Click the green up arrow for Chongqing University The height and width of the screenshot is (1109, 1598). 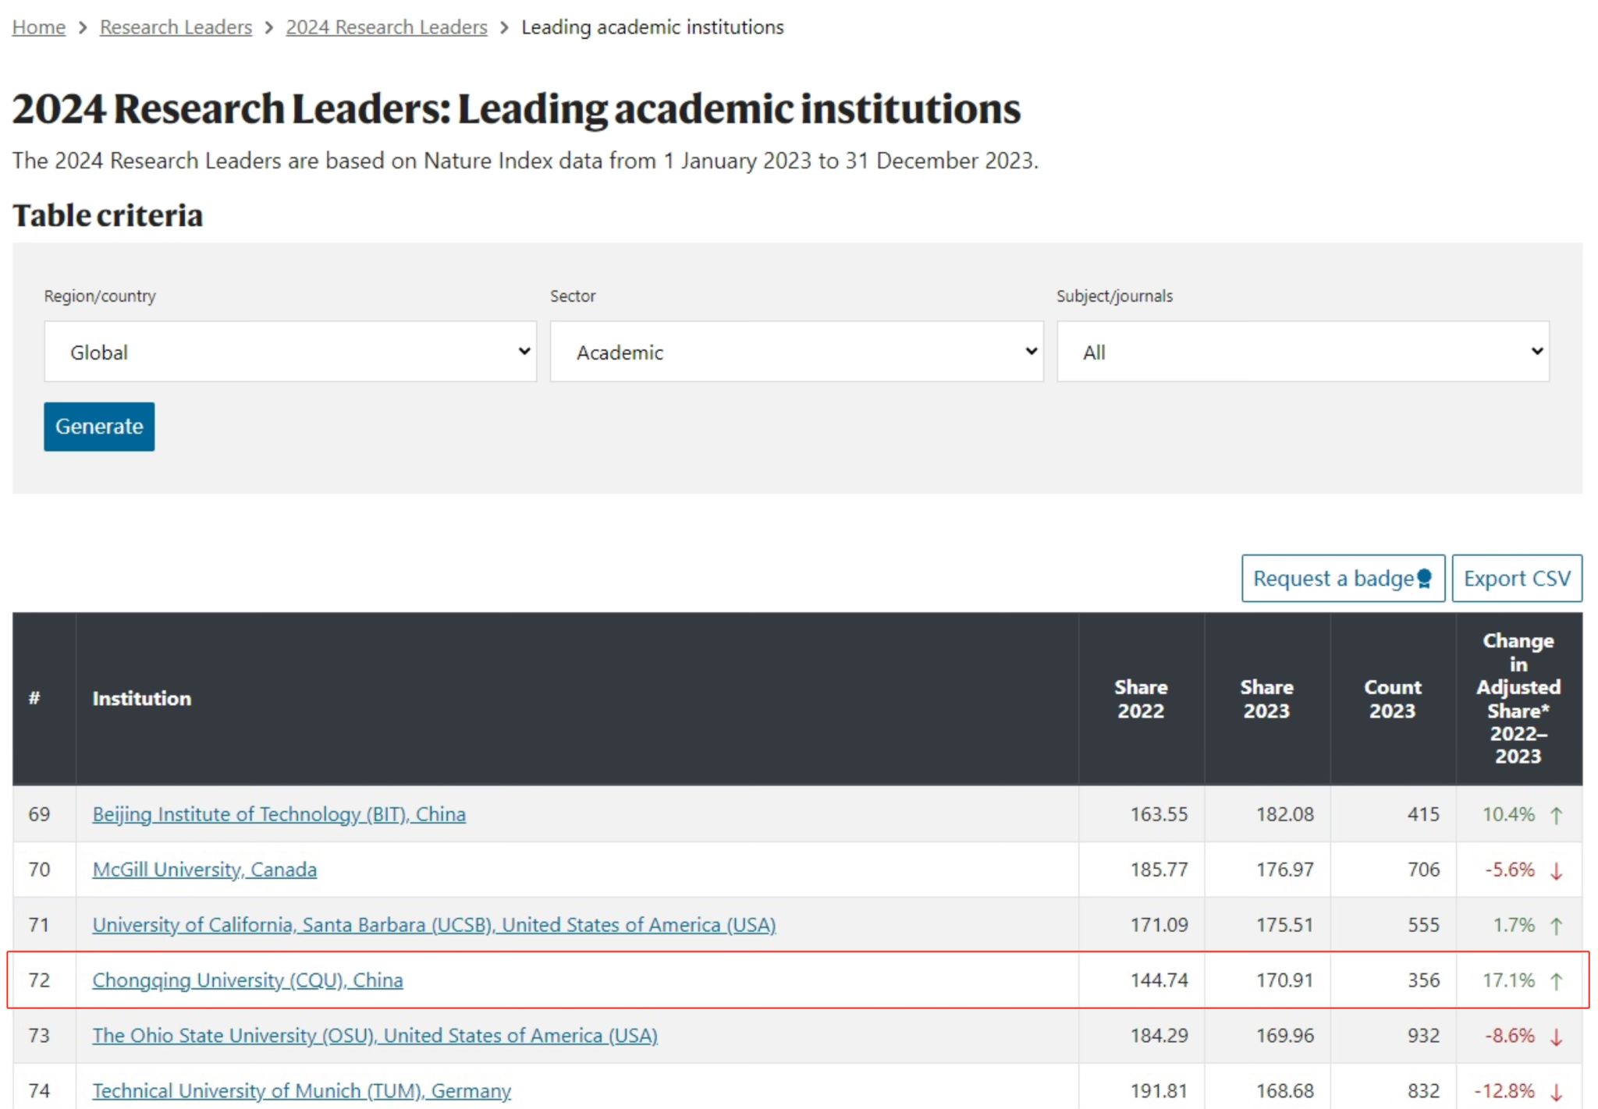point(1556,981)
